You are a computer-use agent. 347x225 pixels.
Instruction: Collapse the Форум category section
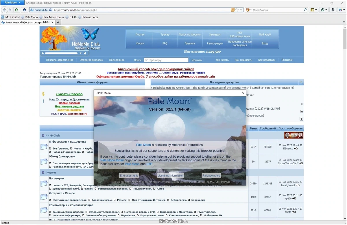coord(43,172)
